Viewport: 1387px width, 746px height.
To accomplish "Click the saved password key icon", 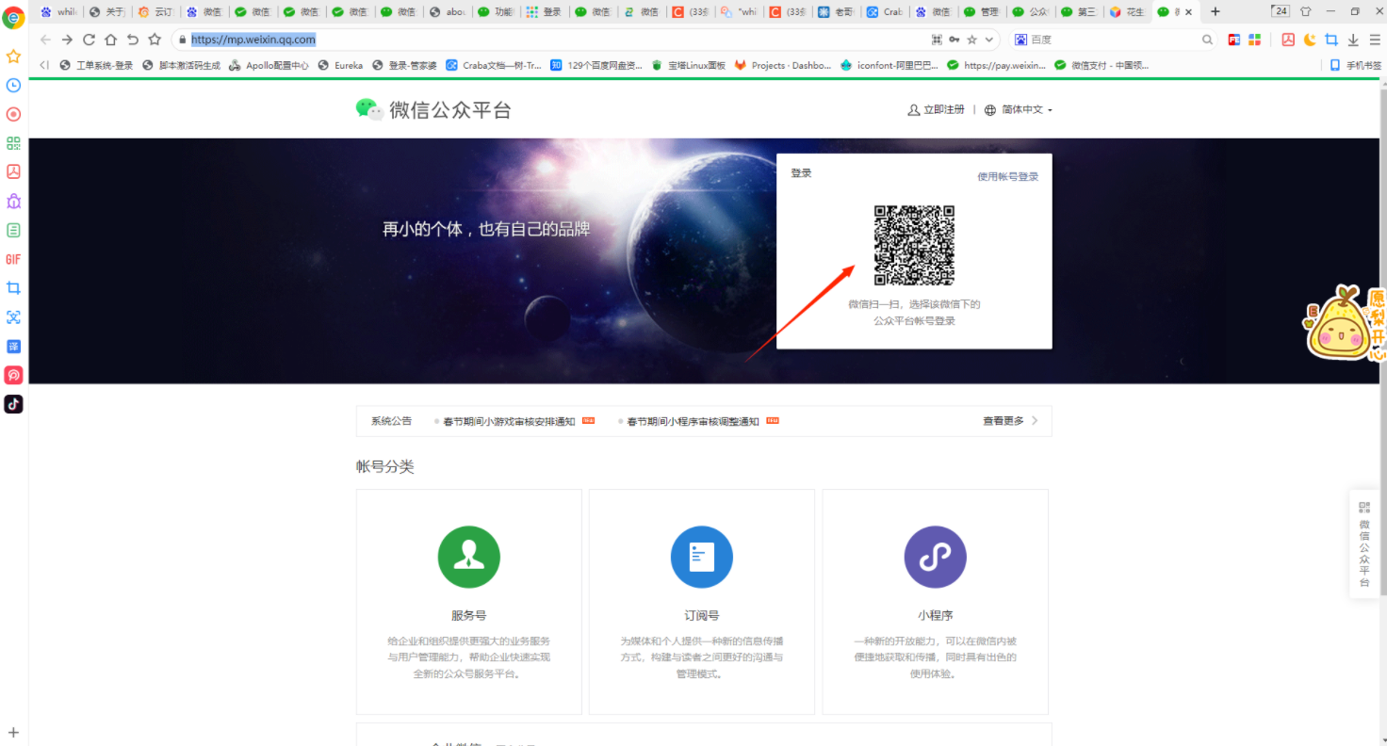I will point(955,40).
